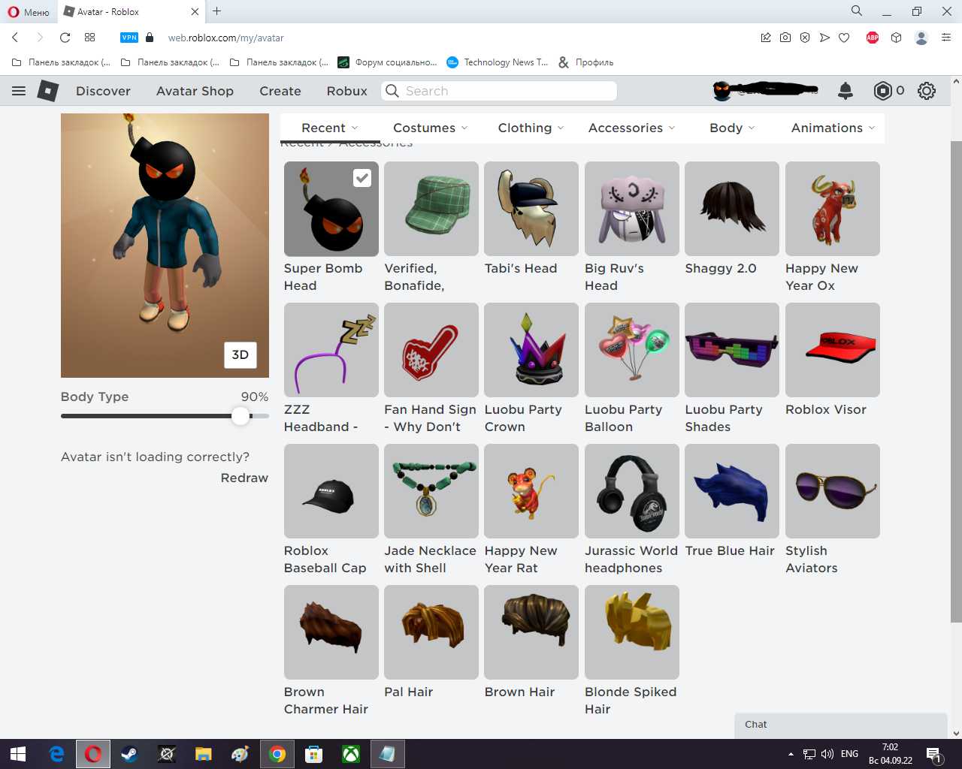Viewport: 962px width, 769px height.
Task: Equip the Luobu Party Shades thumbnail
Action: tap(732, 350)
